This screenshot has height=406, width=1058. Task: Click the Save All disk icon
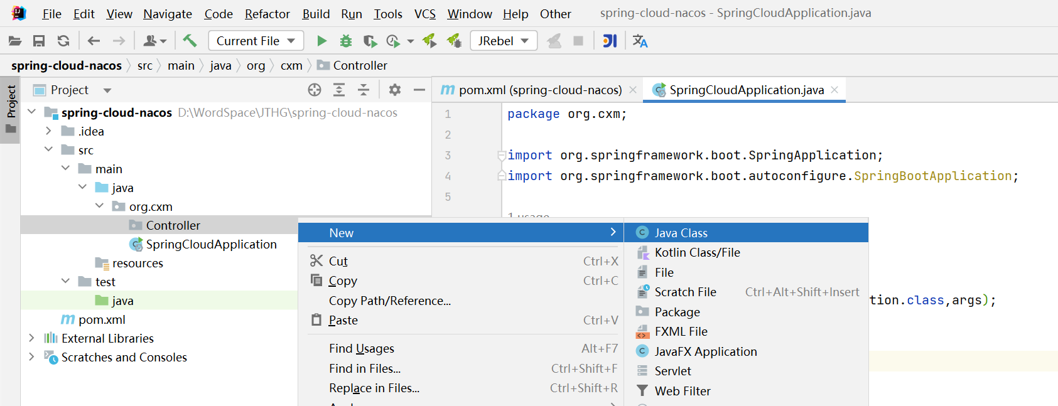pyautogui.click(x=39, y=41)
